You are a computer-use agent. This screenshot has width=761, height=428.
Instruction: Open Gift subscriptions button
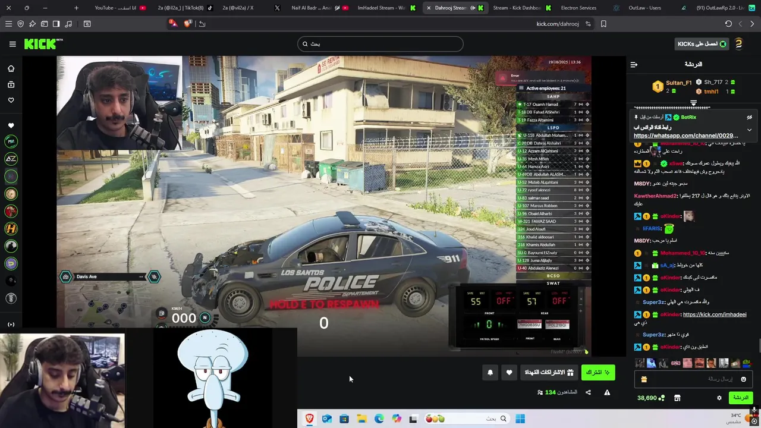pyautogui.click(x=549, y=372)
